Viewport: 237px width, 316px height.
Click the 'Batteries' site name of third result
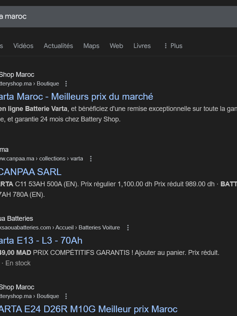(x=20, y=219)
